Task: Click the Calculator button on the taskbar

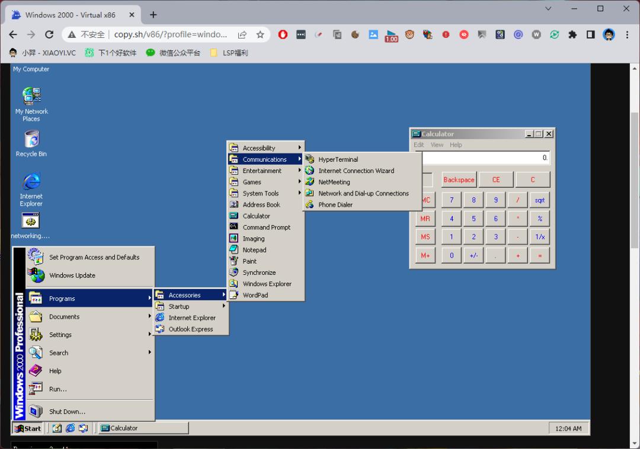Action: [x=142, y=428]
